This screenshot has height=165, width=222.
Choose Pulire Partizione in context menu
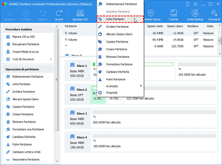[120, 79]
